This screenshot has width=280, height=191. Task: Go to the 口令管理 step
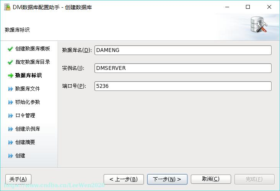tap(25, 115)
